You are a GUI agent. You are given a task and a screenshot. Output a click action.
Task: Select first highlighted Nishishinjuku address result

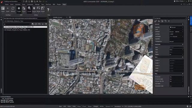(25, 27)
